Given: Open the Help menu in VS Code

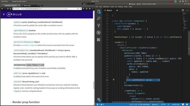Looking at the screenshot, I should tap(130, 7).
